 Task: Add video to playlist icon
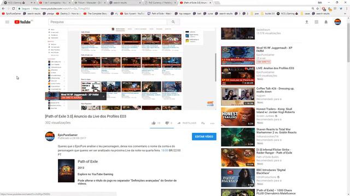203,123
